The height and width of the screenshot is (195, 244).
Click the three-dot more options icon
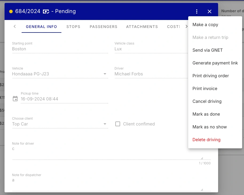click(197, 11)
